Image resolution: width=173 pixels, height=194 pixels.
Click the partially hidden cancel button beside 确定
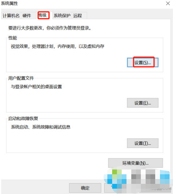pos(108,188)
